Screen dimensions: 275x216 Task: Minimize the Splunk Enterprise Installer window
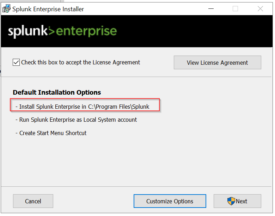pos(211,8)
